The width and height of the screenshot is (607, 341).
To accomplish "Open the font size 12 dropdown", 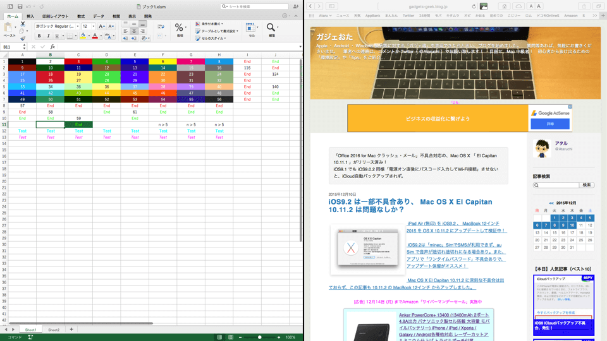I will click(x=94, y=27).
